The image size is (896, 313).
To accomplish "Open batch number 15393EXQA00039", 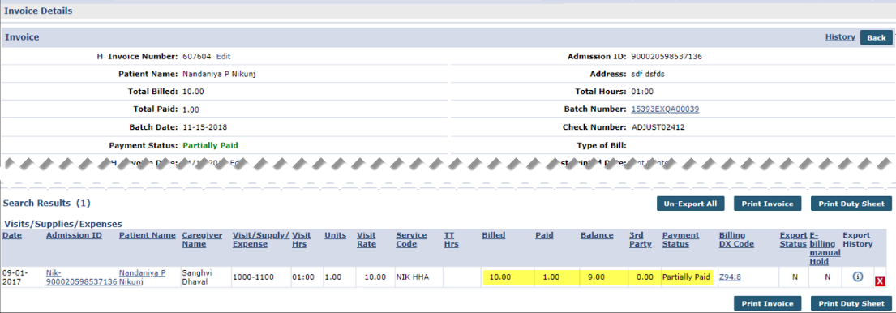I will (x=665, y=109).
